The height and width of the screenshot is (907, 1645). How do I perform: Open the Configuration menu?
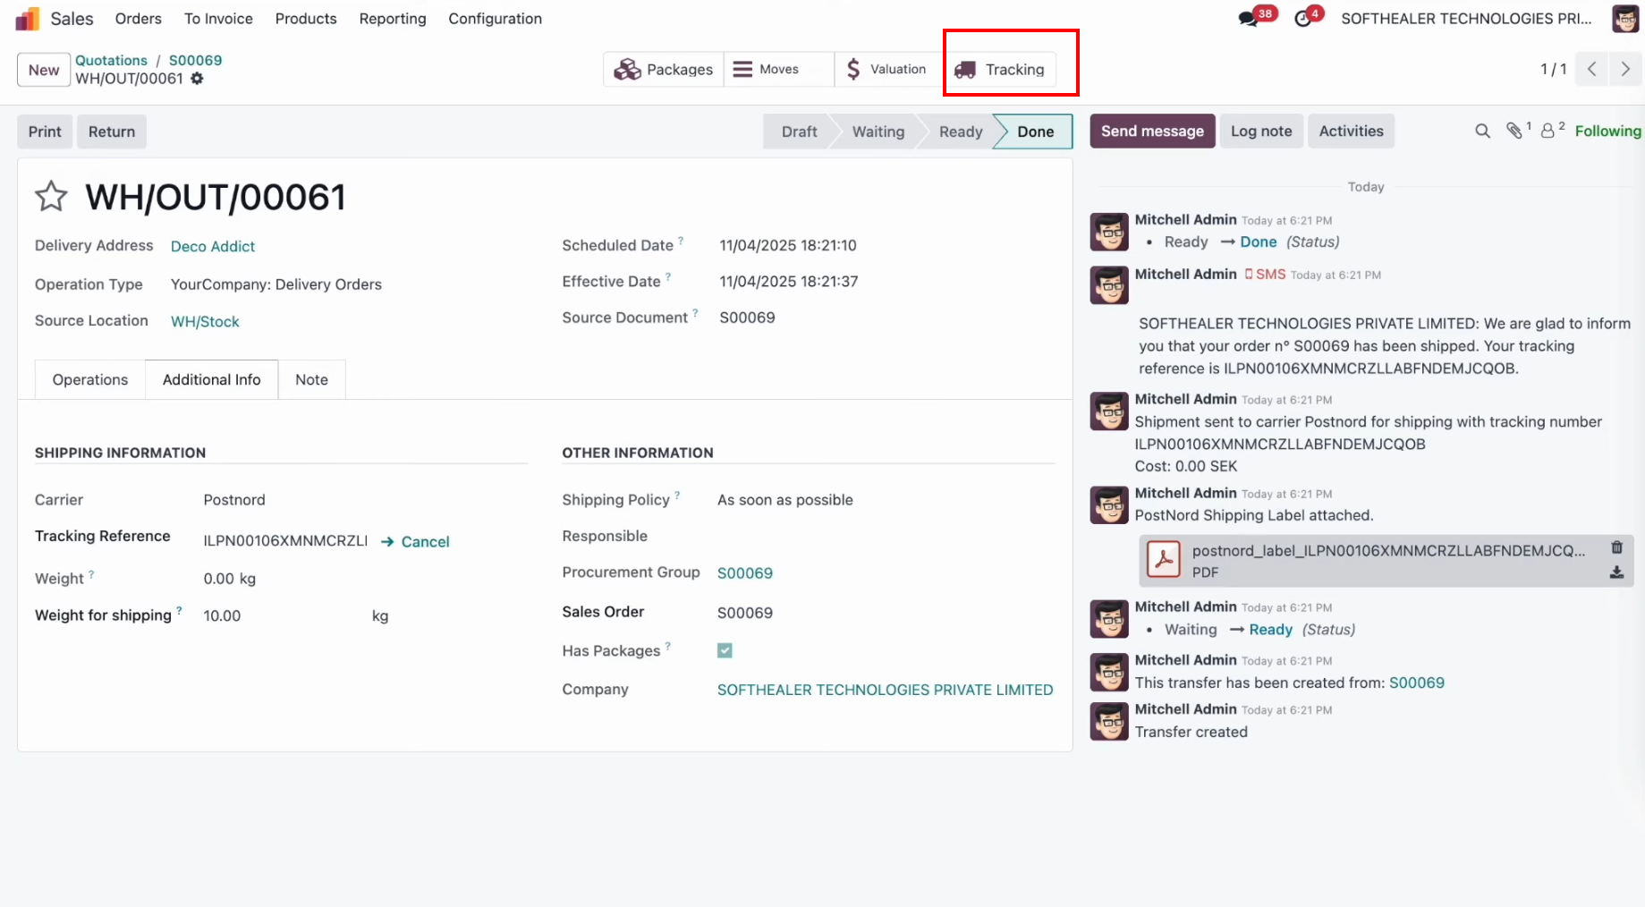[x=495, y=19]
